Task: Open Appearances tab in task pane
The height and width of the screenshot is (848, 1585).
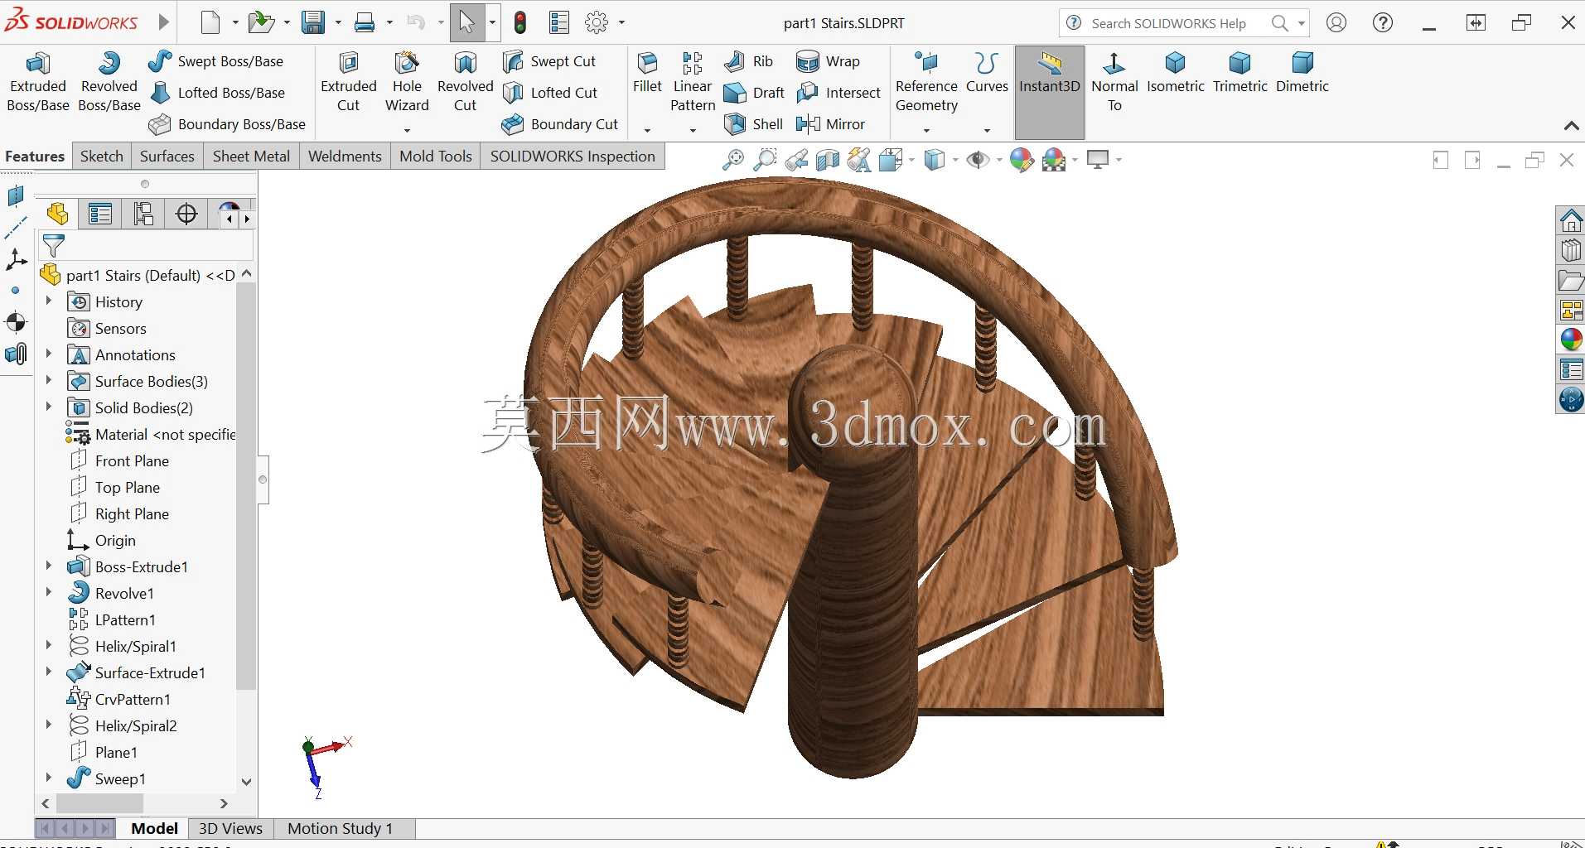Action: click(x=1571, y=339)
